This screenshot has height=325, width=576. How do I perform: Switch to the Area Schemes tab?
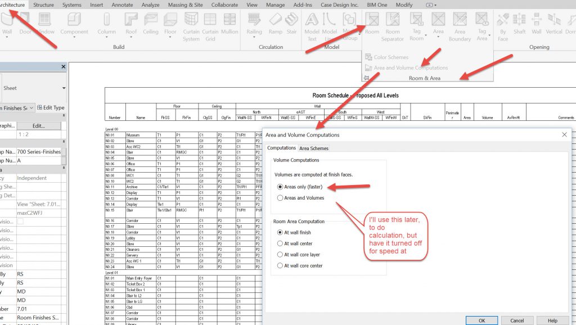[x=314, y=148]
